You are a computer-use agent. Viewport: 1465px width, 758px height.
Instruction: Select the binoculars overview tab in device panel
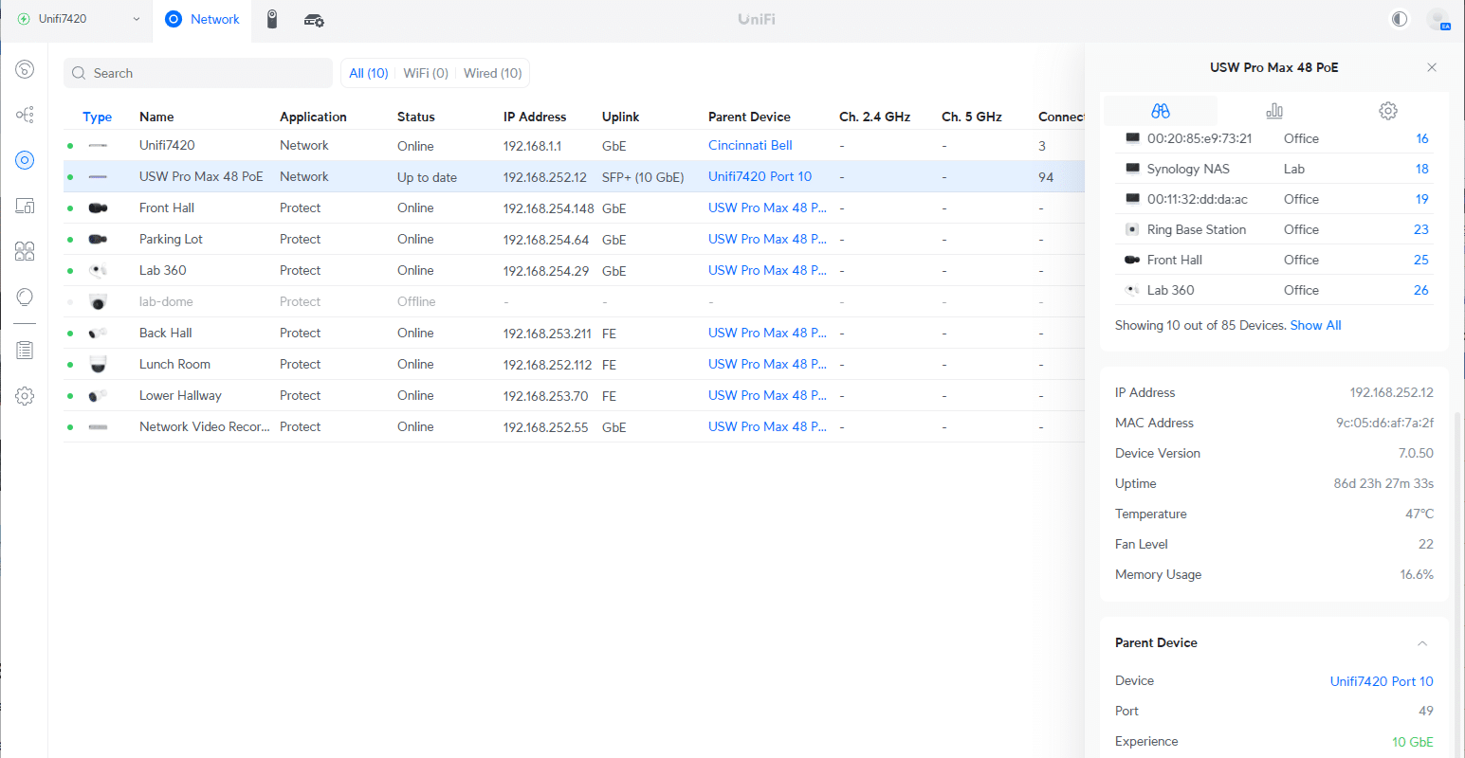[x=1161, y=111]
